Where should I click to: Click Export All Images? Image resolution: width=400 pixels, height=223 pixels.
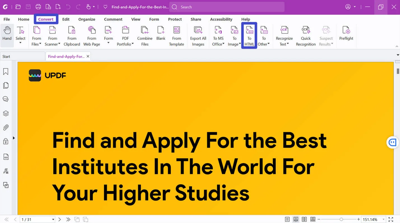(x=198, y=35)
